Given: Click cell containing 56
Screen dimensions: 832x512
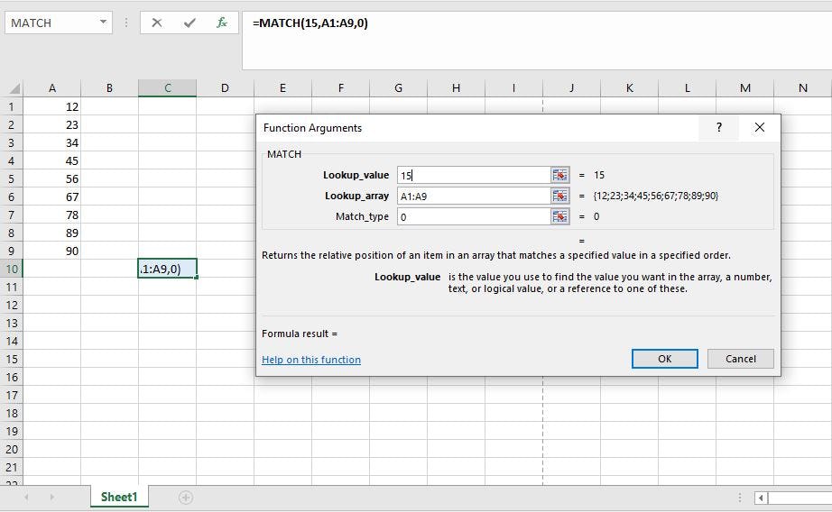Looking at the screenshot, I should click(52, 178).
